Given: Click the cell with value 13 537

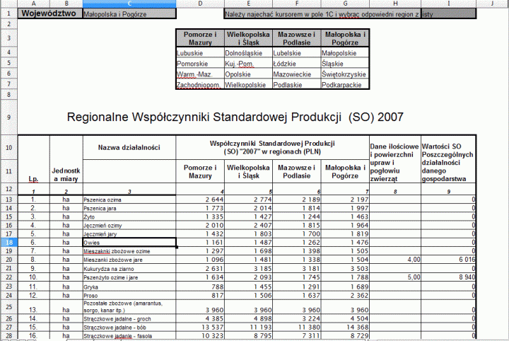Looking at the screenshot, I should pos(200,328).
